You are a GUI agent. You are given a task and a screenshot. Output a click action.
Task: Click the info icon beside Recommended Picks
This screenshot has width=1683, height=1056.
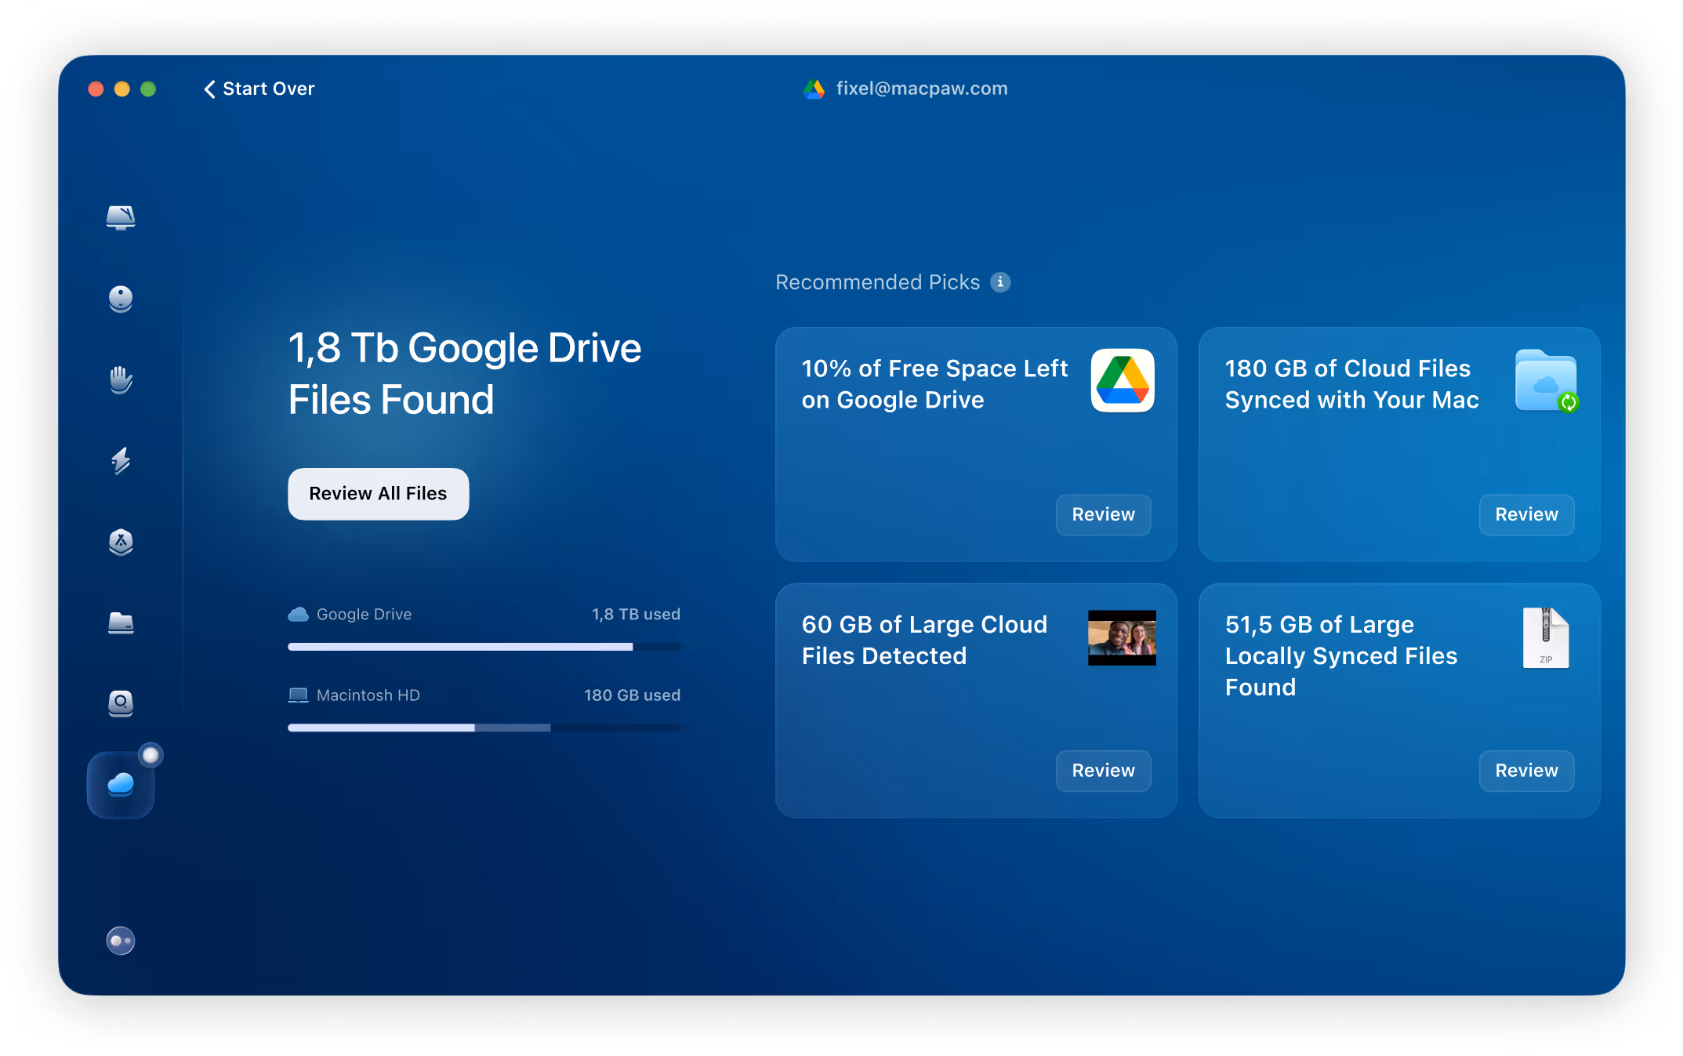coord(1000,282)
